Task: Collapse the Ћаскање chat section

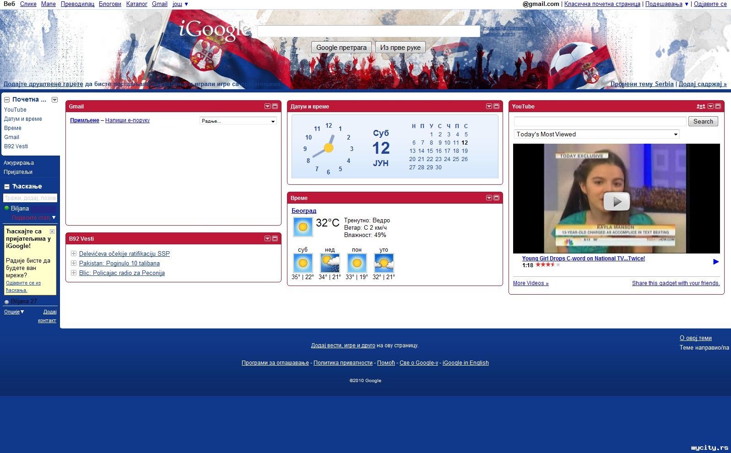Action: [7, 186]
